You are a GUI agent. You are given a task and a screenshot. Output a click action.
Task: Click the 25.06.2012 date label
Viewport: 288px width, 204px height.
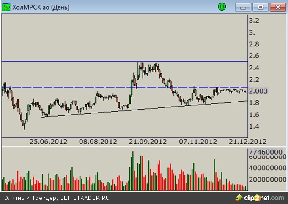pyautogui.click(x=48, y=142)
